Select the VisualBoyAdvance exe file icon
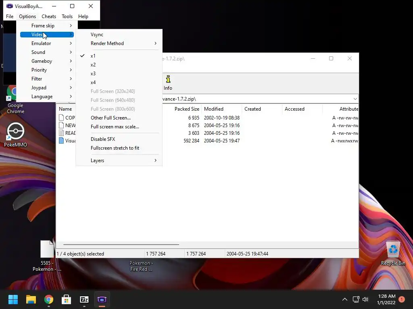Image resolution: width=413 pixels, height=309 pixels. tap(61, 140)
